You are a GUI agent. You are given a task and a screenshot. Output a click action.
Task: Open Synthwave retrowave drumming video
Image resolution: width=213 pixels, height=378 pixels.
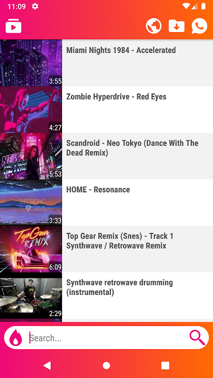(106, 296)
